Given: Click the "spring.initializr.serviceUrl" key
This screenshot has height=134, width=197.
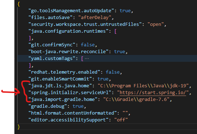Looking at the screenshot, I should 70,93.
